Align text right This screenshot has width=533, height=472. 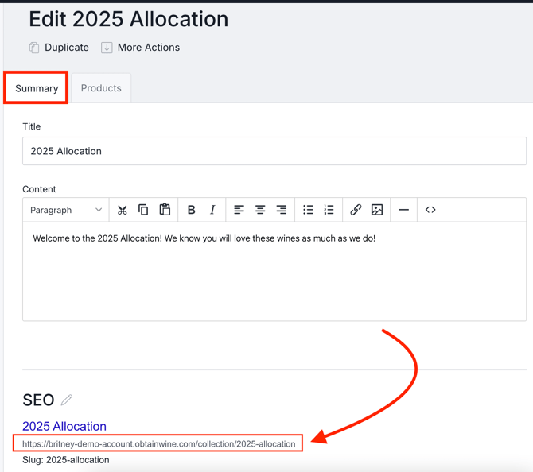(281, 210)
